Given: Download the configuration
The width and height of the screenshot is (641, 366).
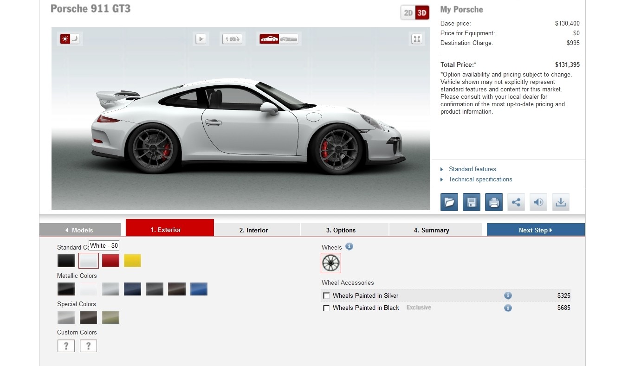Looking at the screenshot, I should click(x=561, y=202).
